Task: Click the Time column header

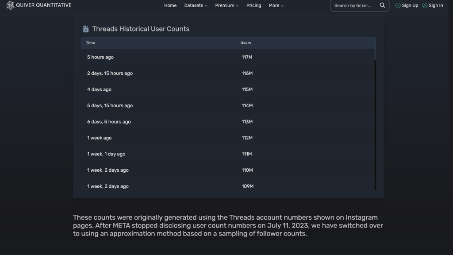Action: (x=90, y=43)
